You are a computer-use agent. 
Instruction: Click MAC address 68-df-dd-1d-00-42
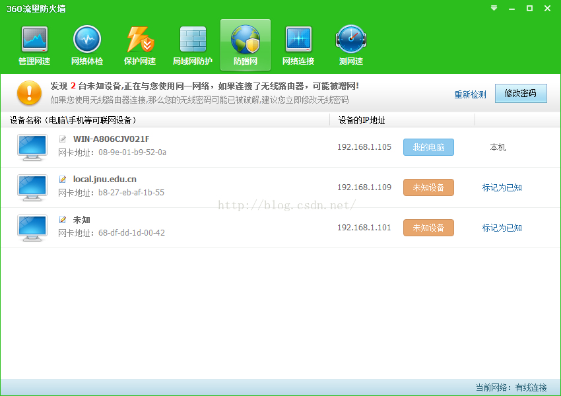tap(131, 233)
